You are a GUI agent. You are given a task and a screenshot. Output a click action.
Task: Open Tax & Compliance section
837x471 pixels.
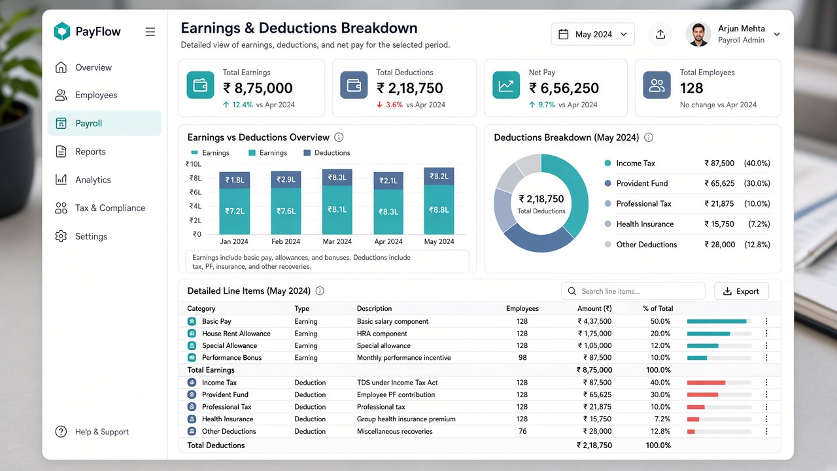[x=105, y=208]
